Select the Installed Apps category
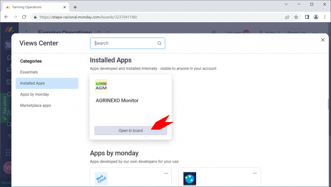Viewport: 331px width, 187px height. point(47,83)
